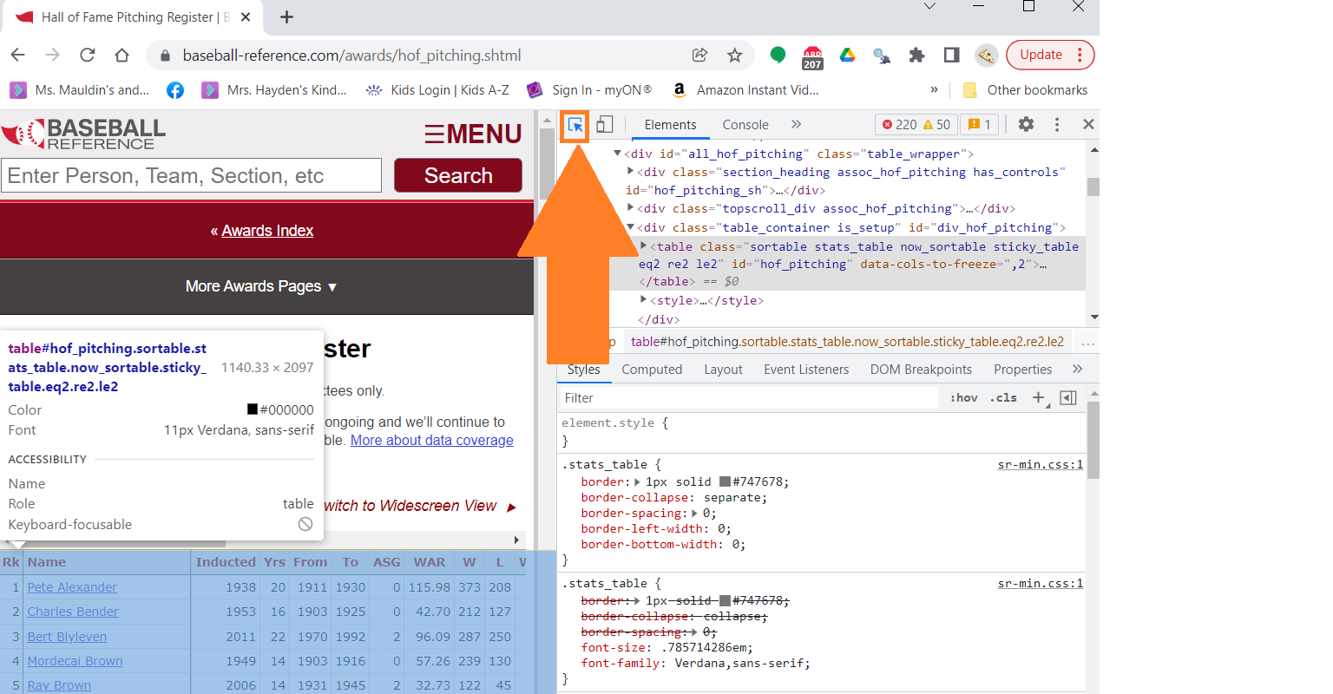Viewport: 1333px width, 694px height.
Task: Expand the topscroll_div node
Action: [631, 208]
